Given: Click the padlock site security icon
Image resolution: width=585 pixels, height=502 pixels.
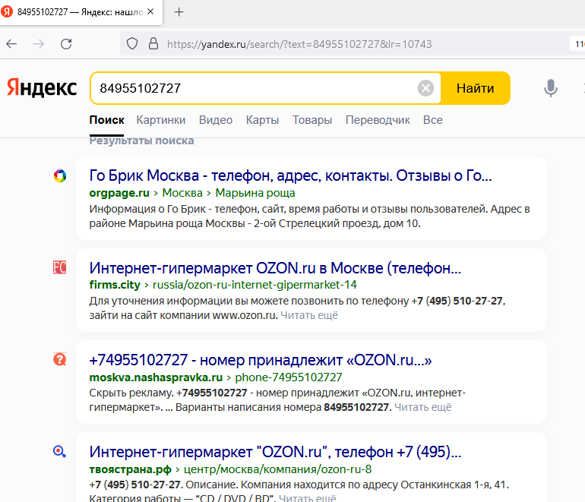Looking at the screenshot, I should tap(153, 43).
